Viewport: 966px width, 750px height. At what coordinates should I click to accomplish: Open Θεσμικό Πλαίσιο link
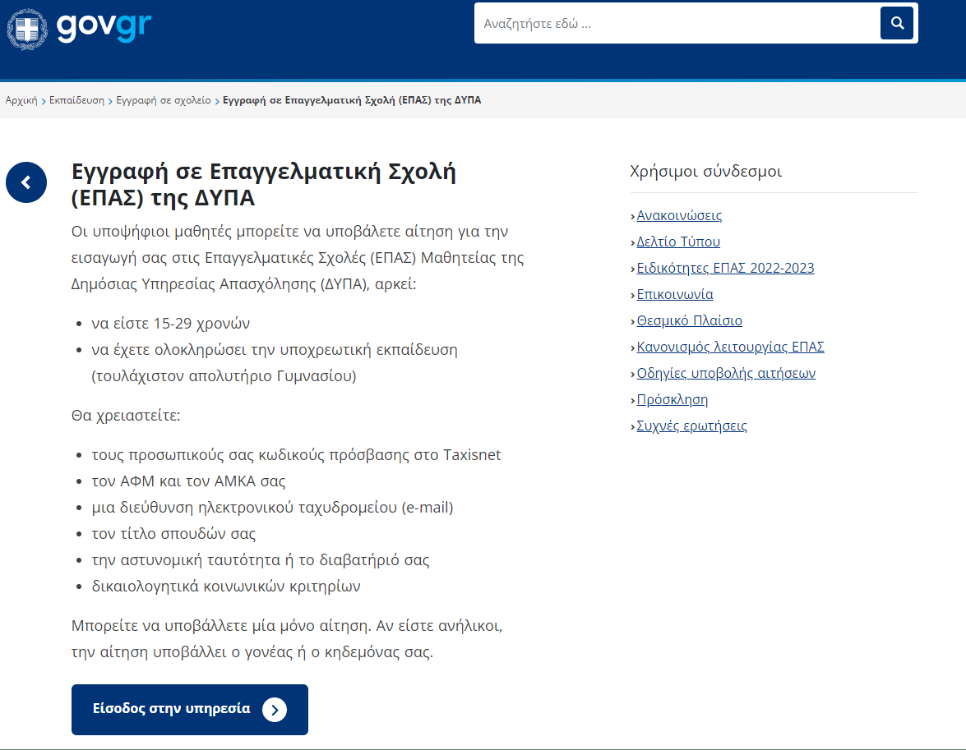click(x=689, y=320)
